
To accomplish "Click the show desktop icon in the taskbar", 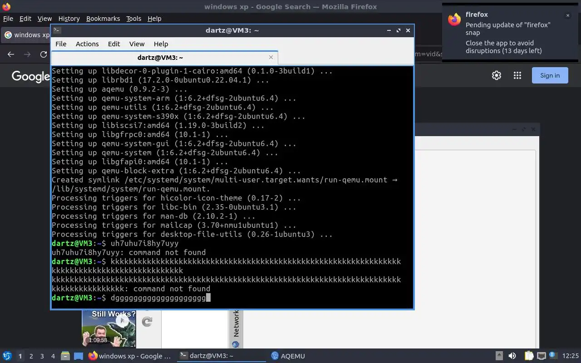I will point(79,356).
